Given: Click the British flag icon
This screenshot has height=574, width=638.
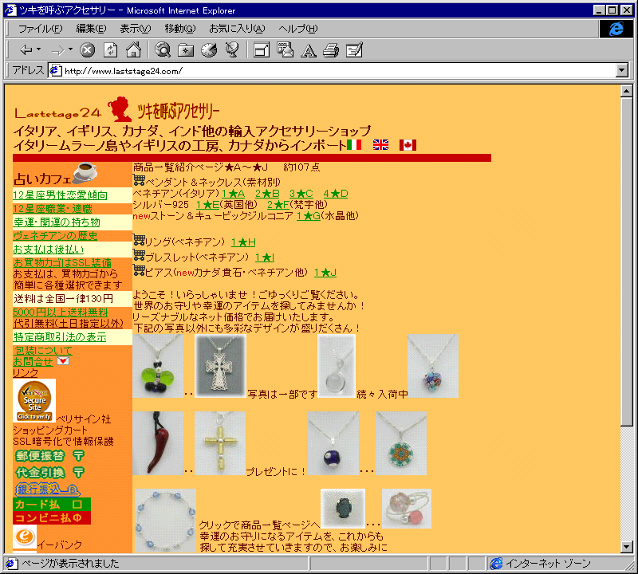Looking at the screenshot, I should click(x=380, y=145).
